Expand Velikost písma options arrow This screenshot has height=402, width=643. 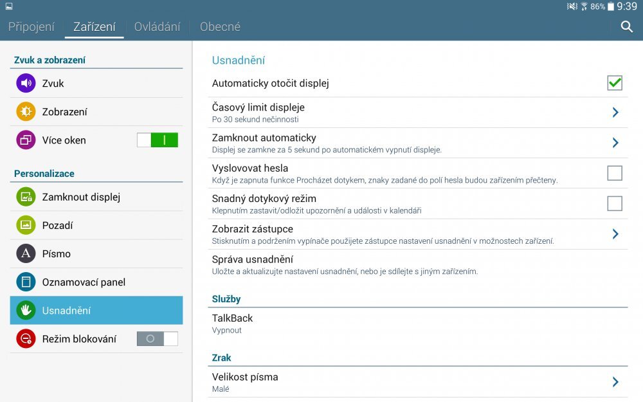tap(615, 382)
